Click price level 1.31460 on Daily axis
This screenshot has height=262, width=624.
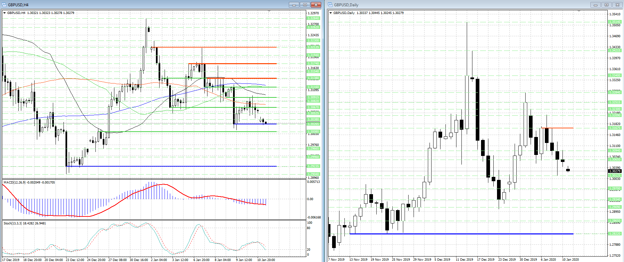615,135
